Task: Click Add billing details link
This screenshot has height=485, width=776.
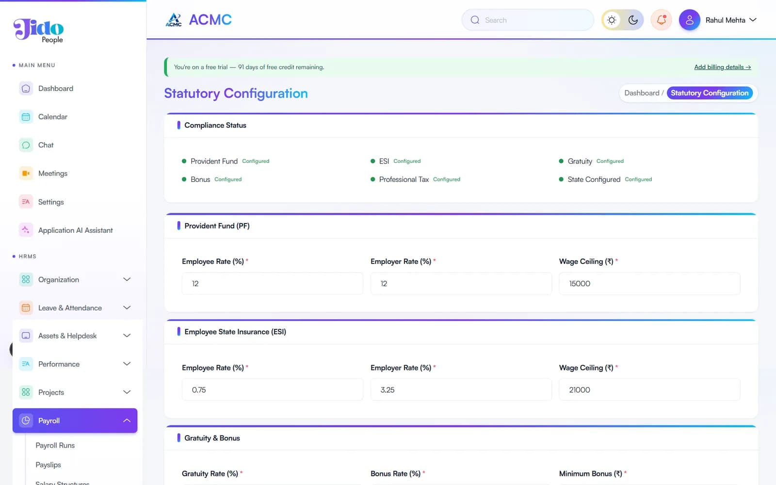Action: (723, 67)
